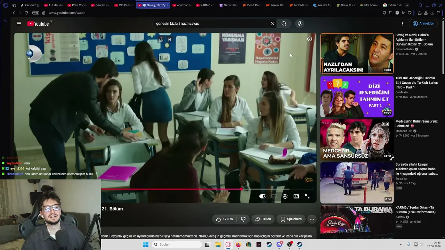The image size is (445, 250).
Task: Go to the YouTube home logo
Action: coord(38,24)
